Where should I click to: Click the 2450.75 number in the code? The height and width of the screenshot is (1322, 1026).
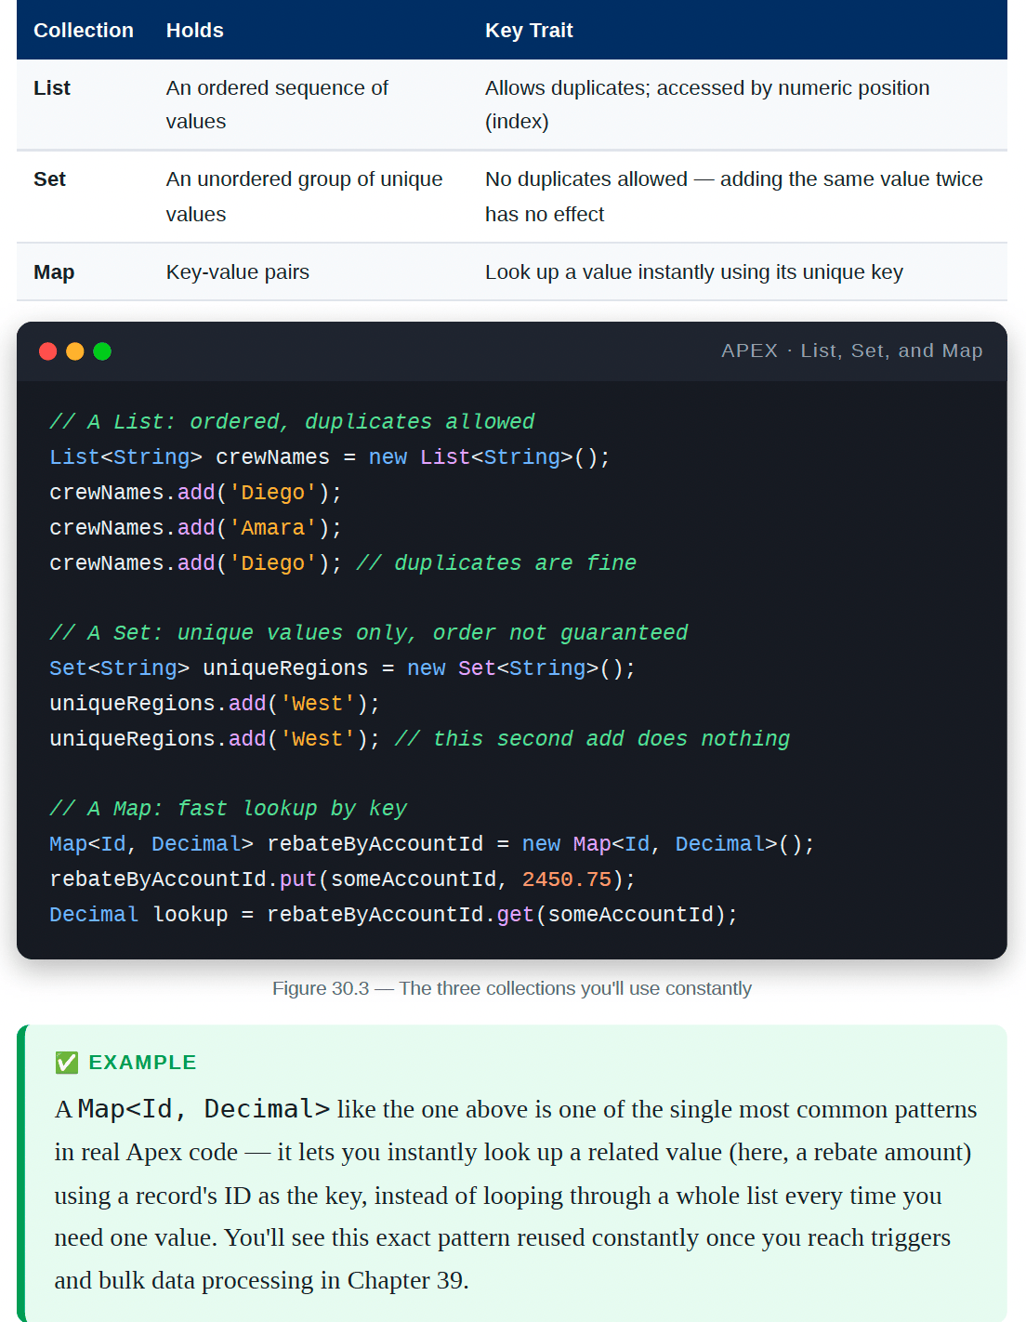(567, 879)
